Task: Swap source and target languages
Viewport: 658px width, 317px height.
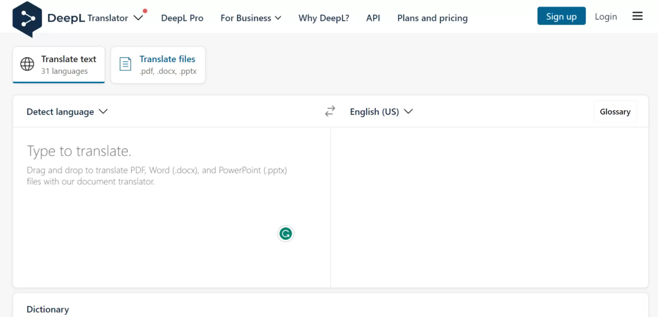Action: coord(330,112)
